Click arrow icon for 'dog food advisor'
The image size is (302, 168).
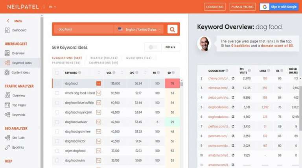[x=99, y=122]
